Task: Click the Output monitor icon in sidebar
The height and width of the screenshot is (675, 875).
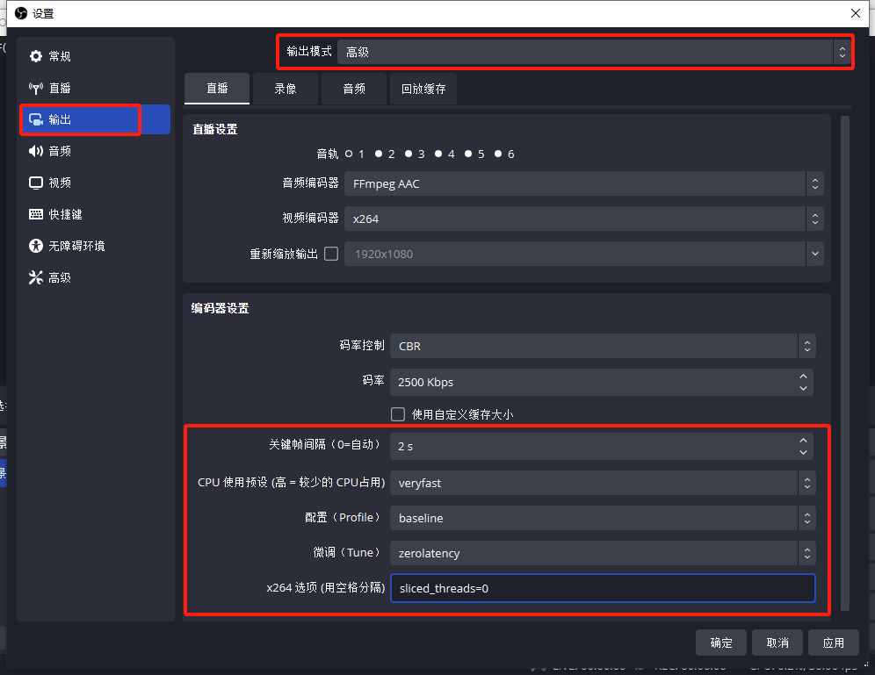Action: click(36, 119)
